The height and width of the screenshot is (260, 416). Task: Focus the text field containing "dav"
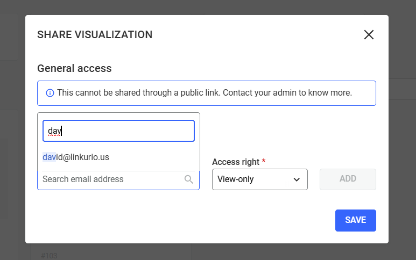coord(118,131)
